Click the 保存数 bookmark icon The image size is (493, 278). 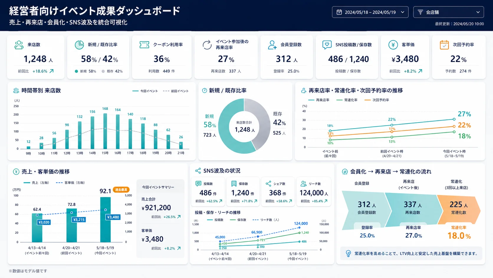234,184
